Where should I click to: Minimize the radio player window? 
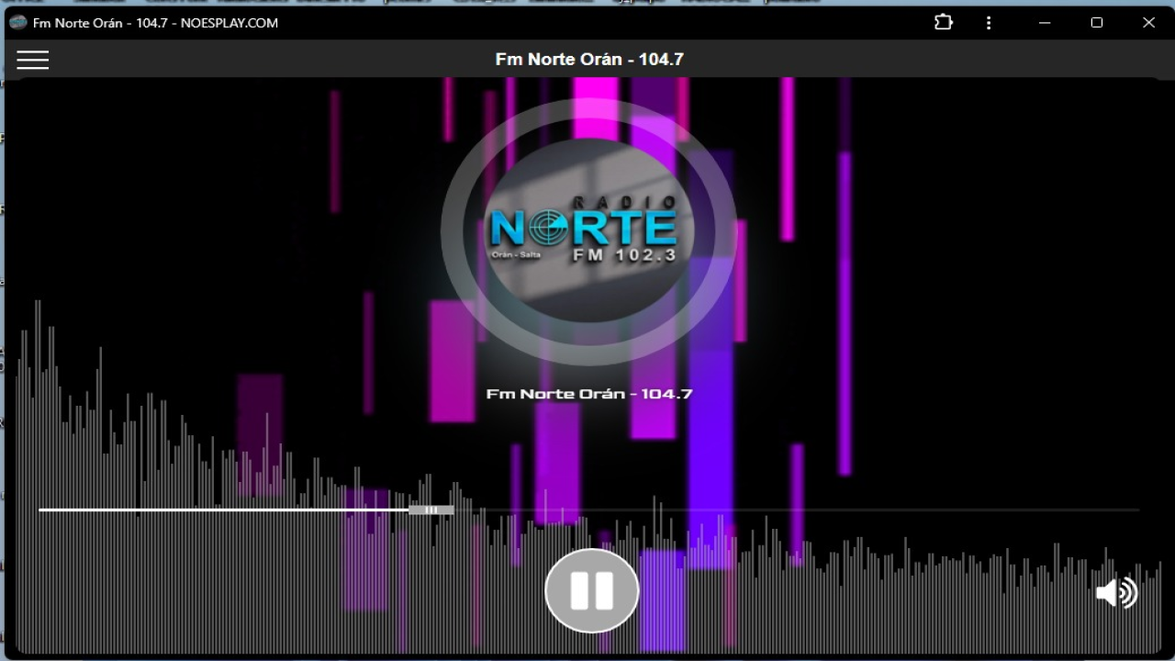pos(1045,23)
